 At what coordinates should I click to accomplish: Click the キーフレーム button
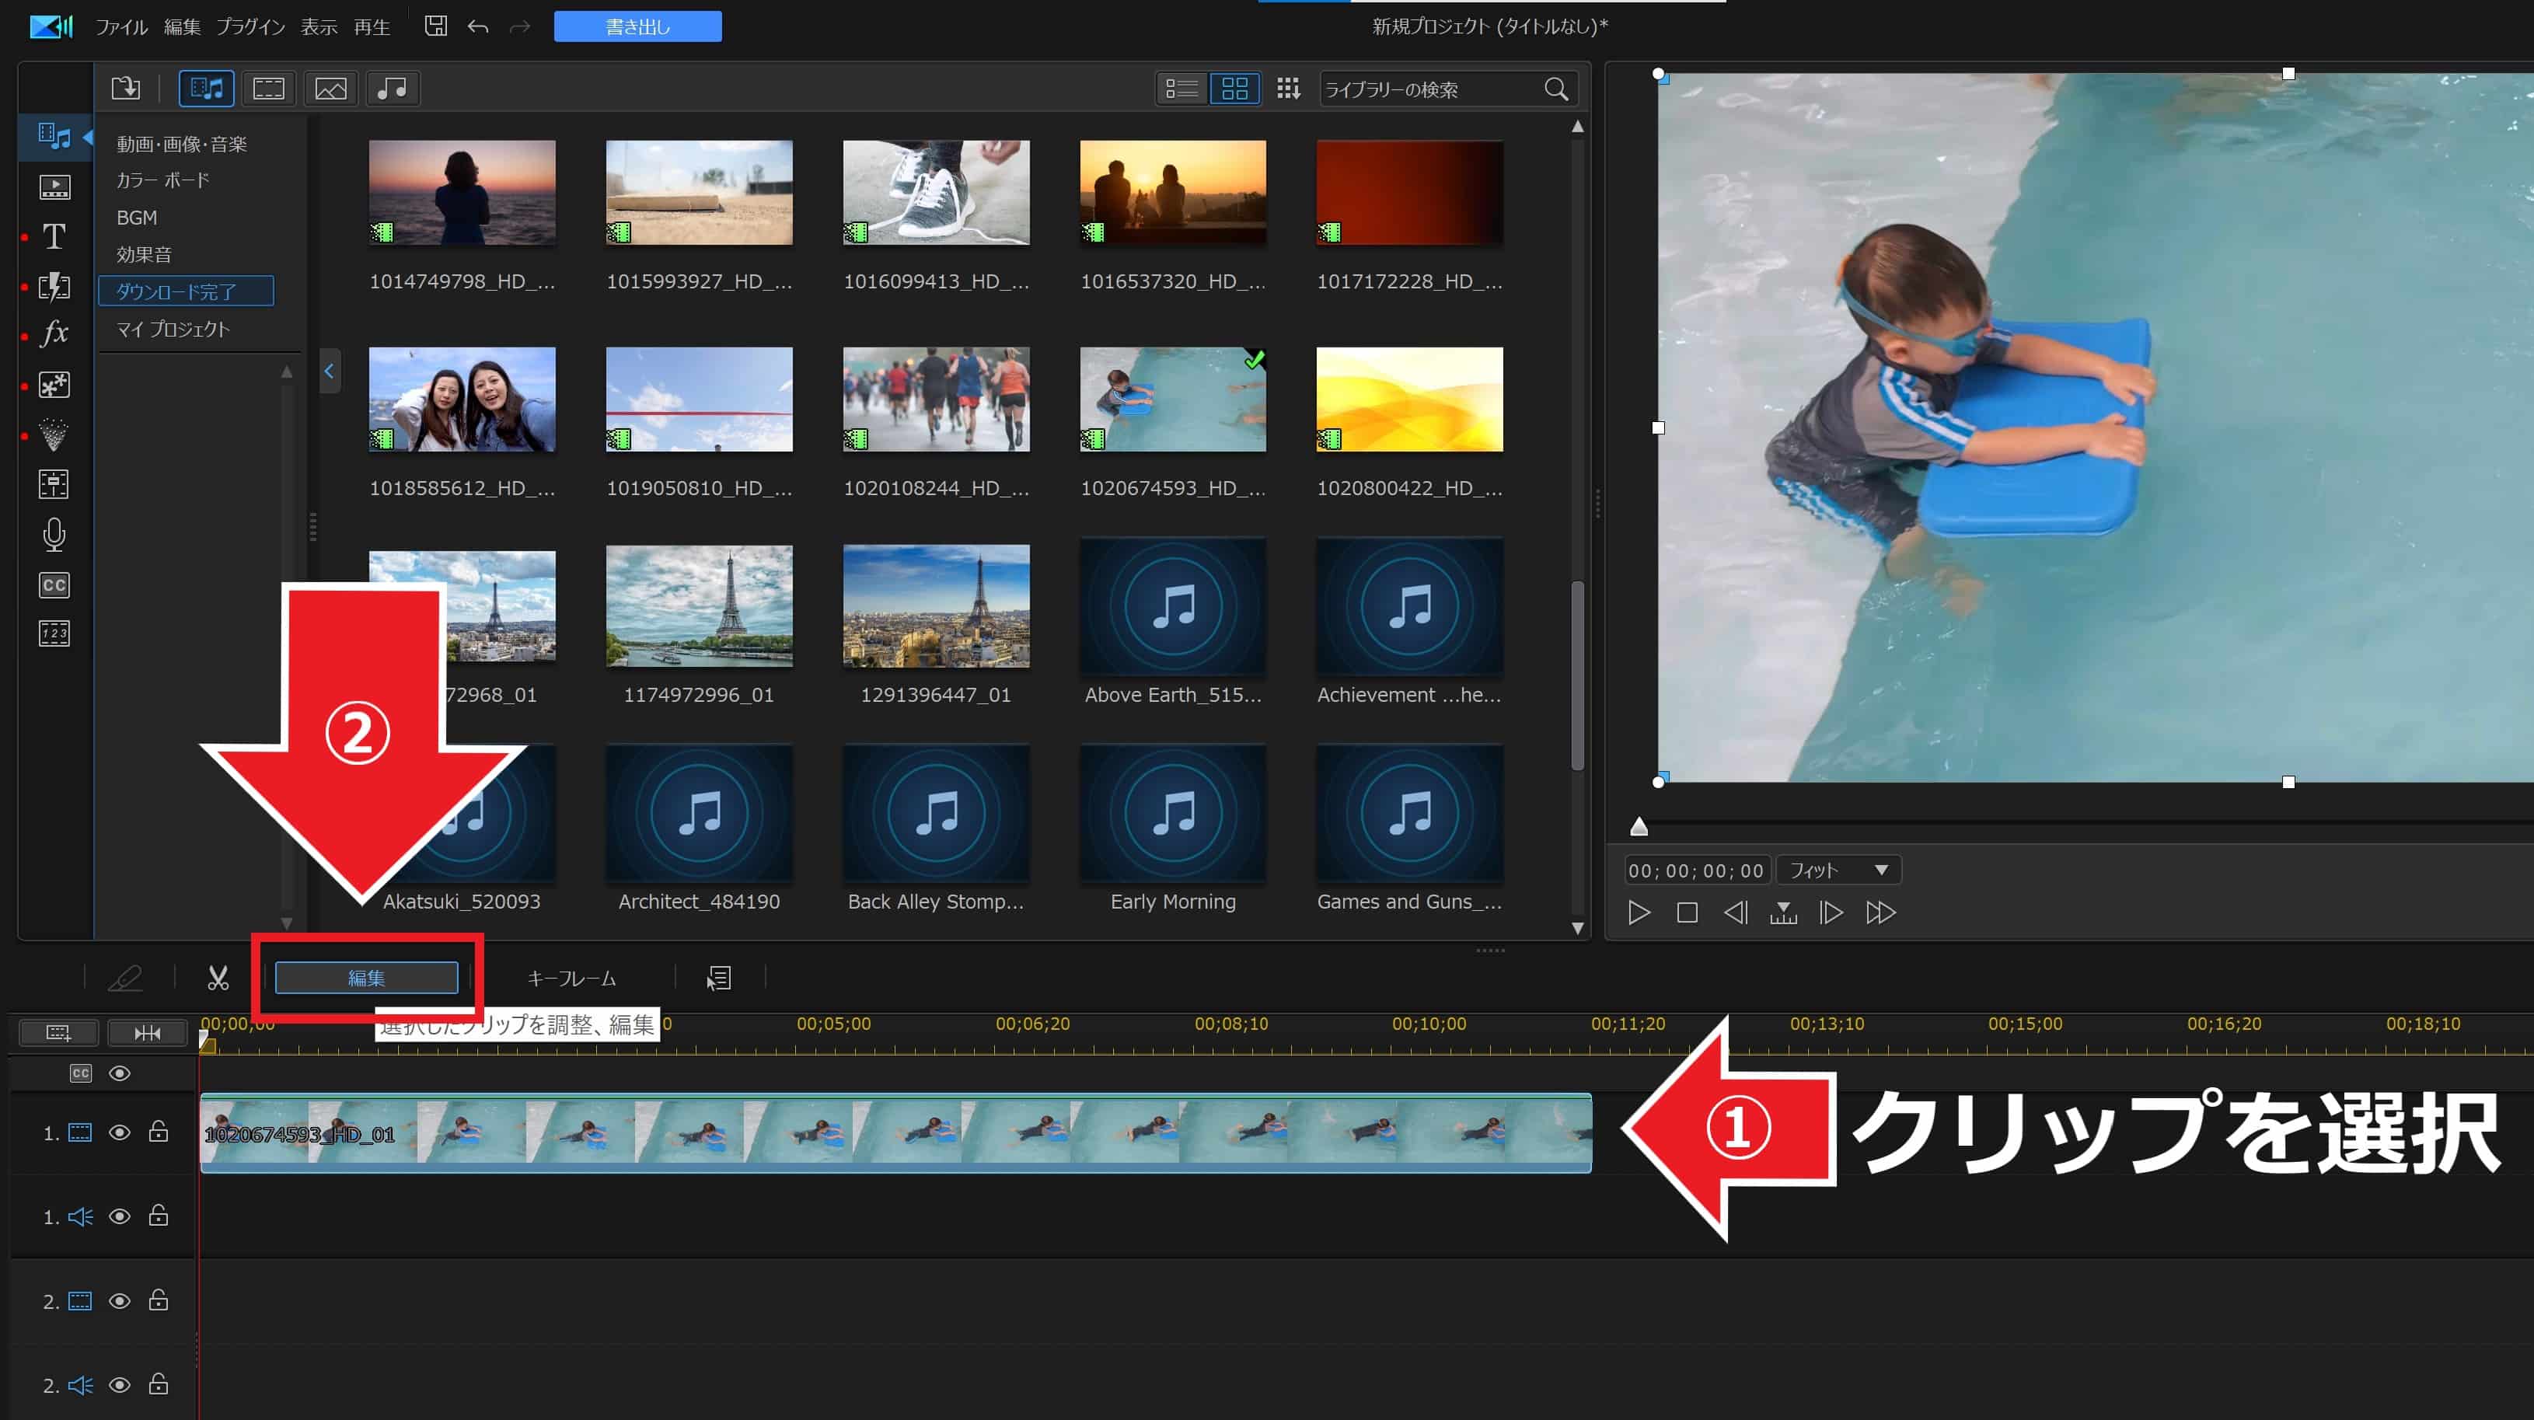571,978
